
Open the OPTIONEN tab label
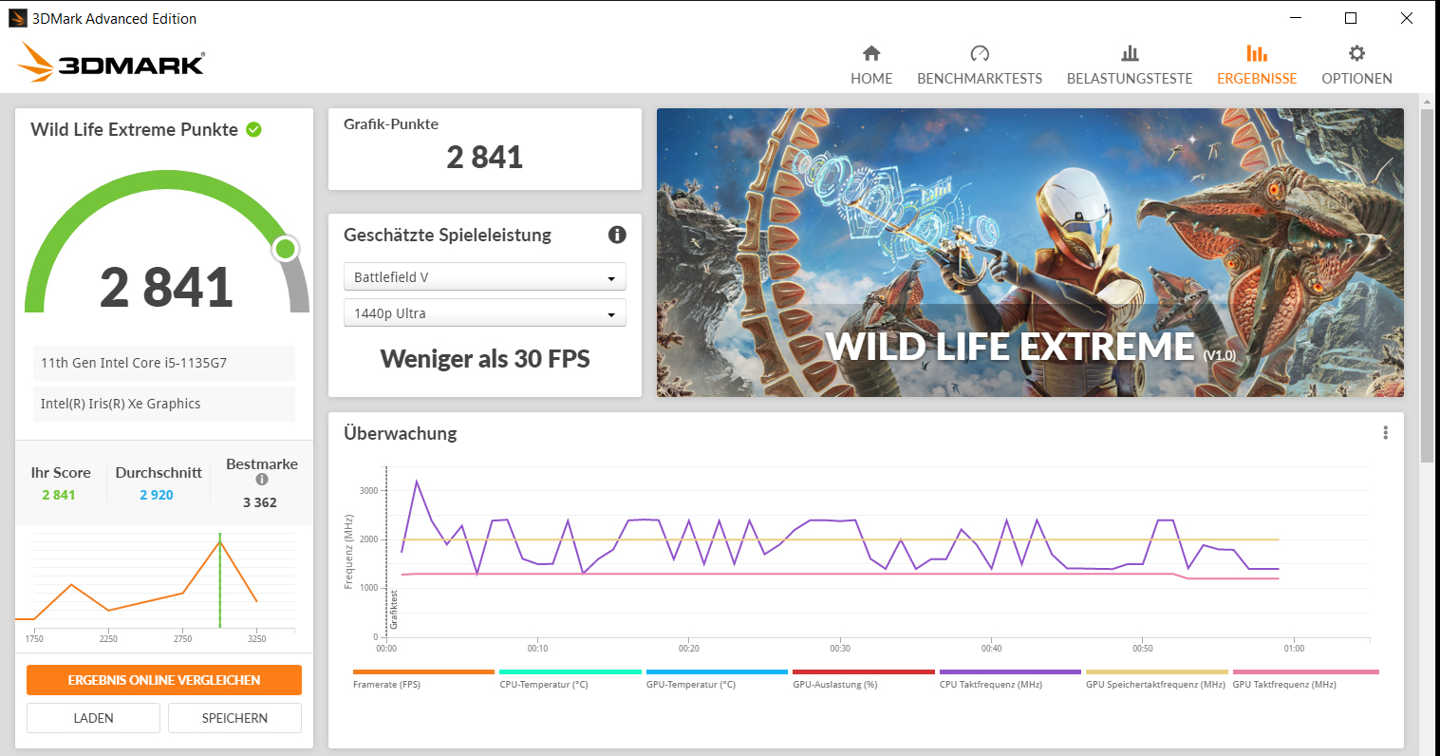click(1356, 79)
